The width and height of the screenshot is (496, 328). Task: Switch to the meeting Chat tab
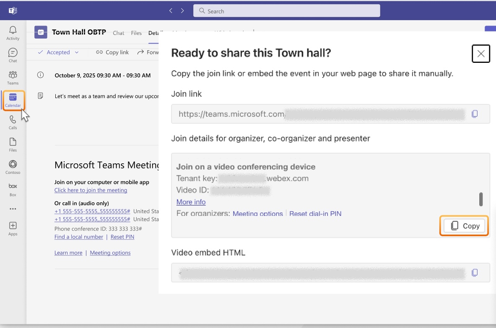tap(118, 33)
